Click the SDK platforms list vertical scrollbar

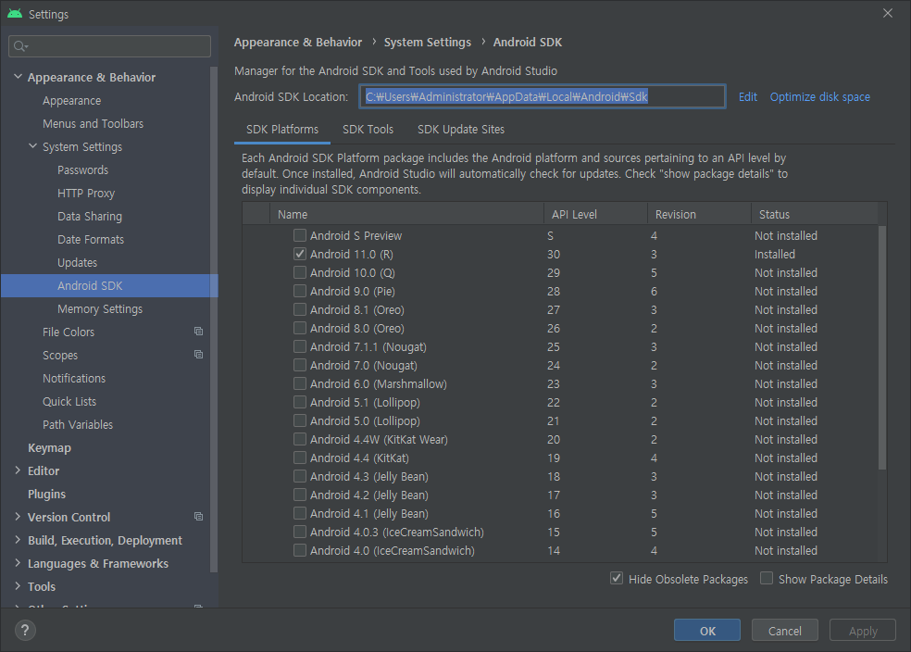pyautogui.click(x=882, y=347)
